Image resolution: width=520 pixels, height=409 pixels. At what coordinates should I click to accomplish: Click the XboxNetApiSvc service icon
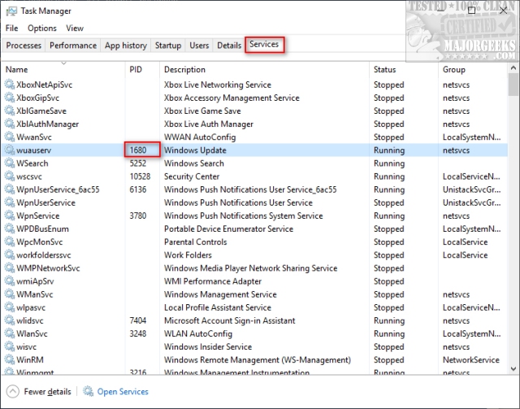click(x=10, y=85)
